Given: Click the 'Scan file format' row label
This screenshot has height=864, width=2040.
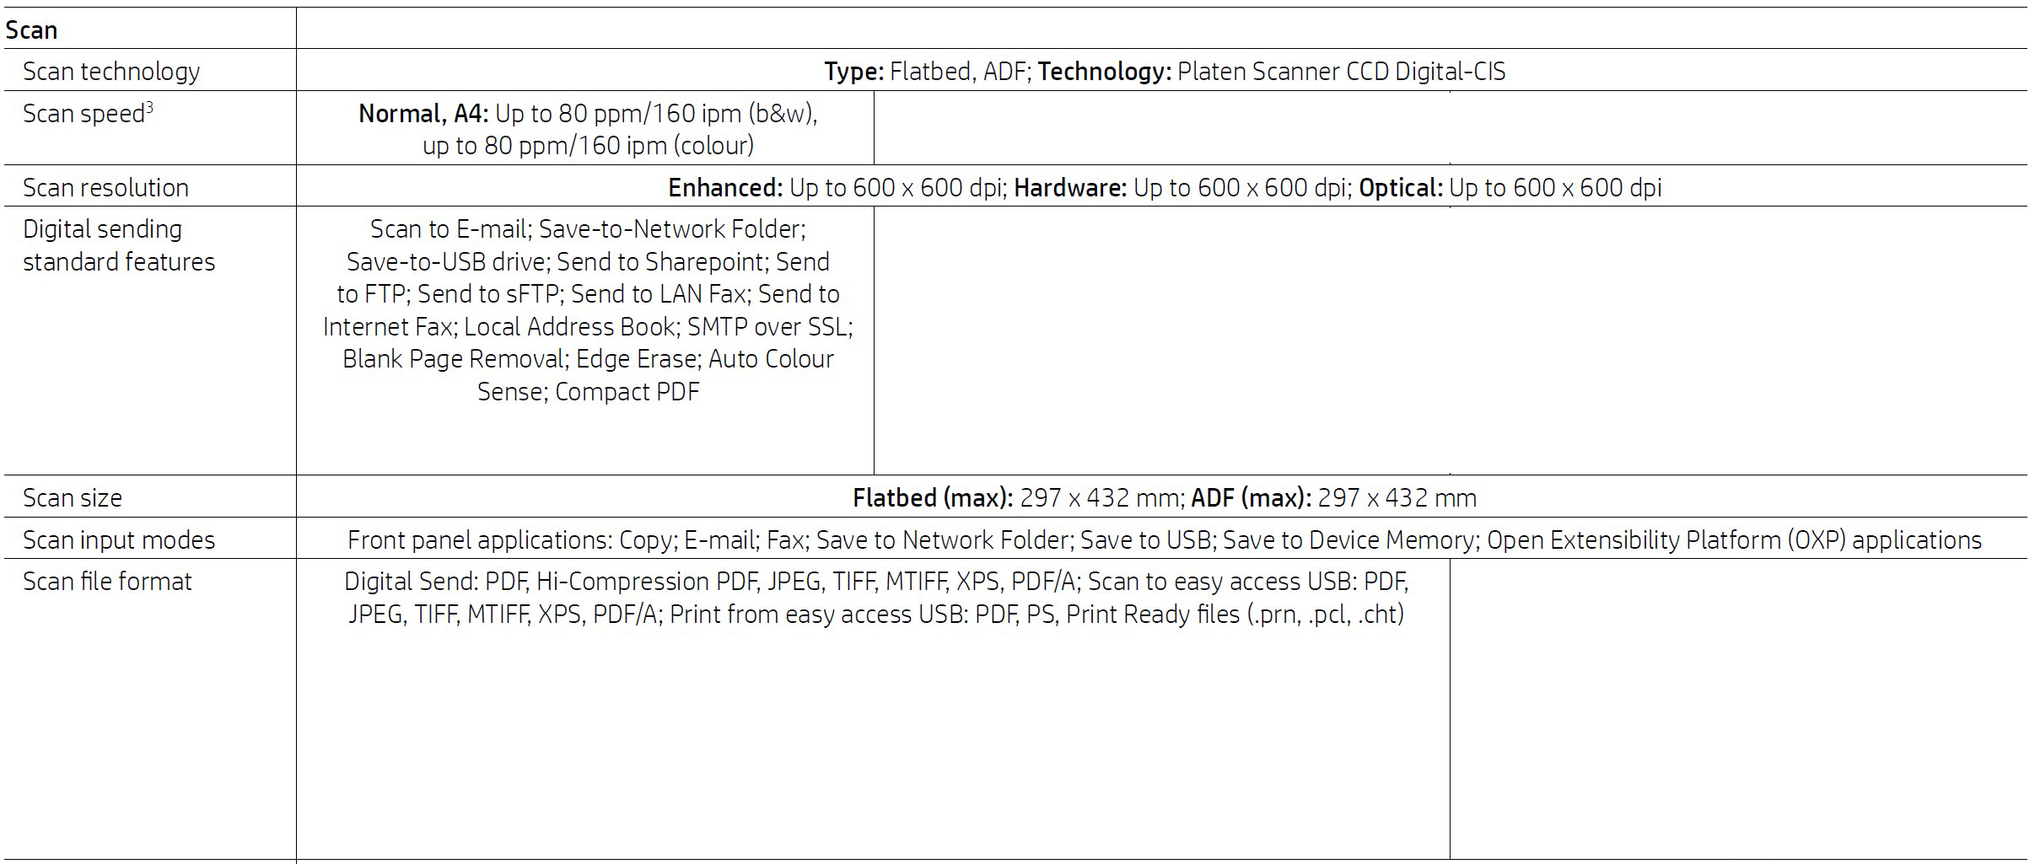Looking at the screenshot, I should pyautogui.click(x=107, y=582).
